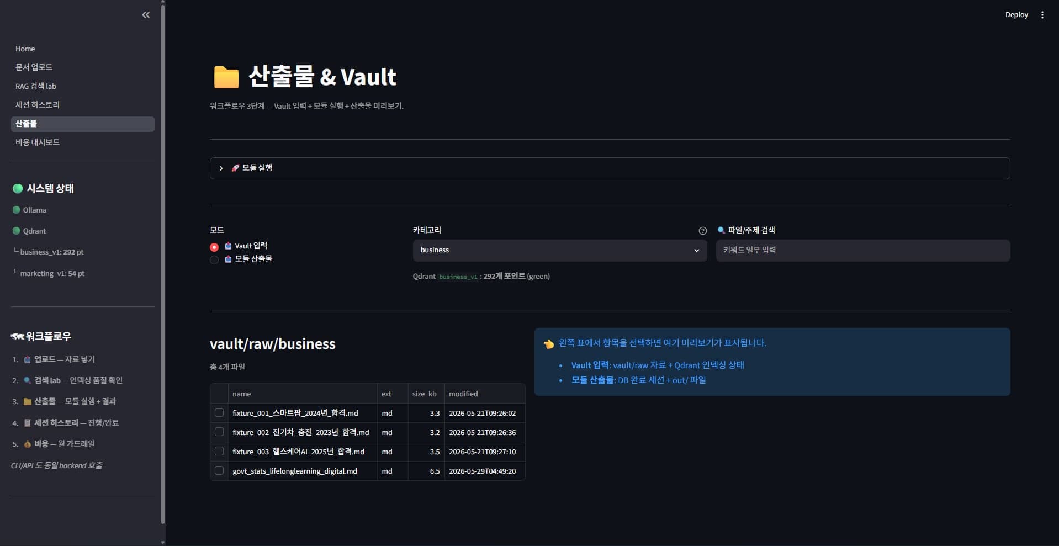The image size is (1059, 546).
Task: Select the 산출물 page in sidebar
Action: (x=83, y=124)
